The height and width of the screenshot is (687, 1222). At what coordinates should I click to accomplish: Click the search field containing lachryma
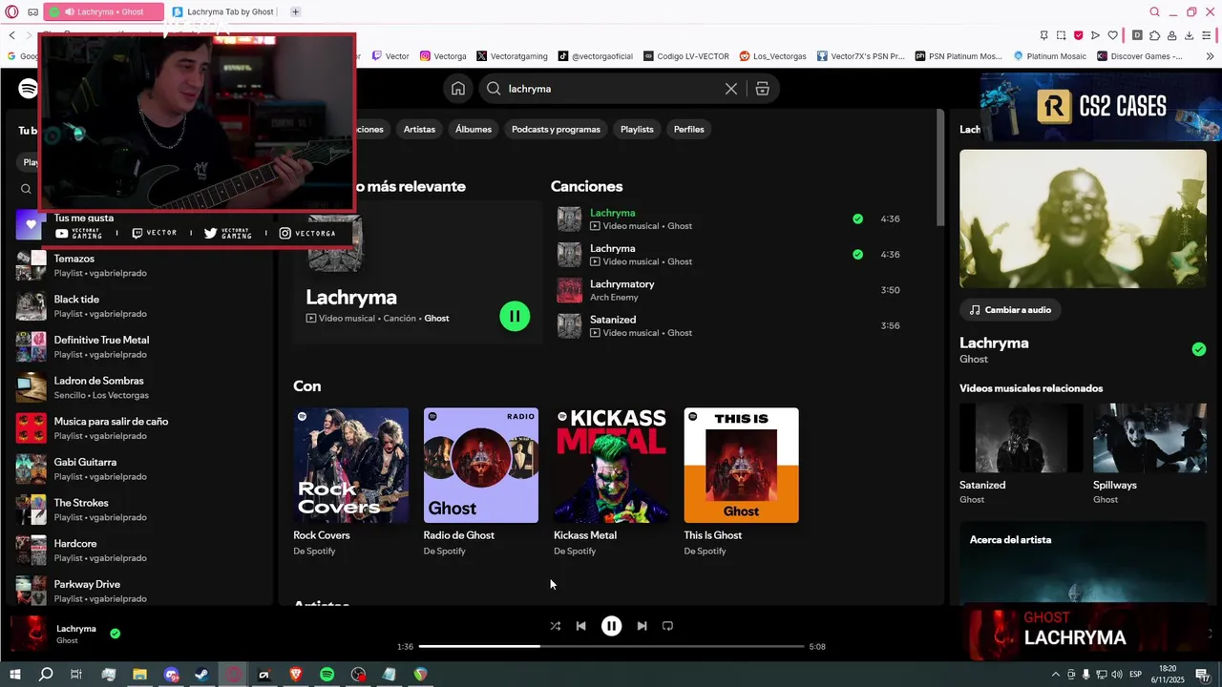click(611, 89)
